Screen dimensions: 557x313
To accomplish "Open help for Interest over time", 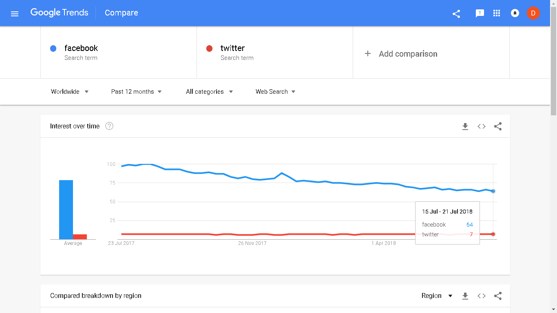I will coord(109,126).
